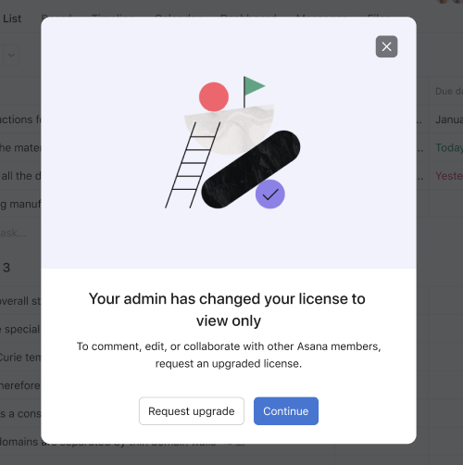Open the task row starting with domains
The width and height of the screenshot is (463, 465).
[20, 442]
